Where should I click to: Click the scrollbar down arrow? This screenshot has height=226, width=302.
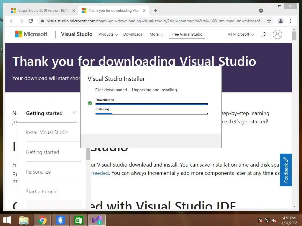(294, 206)
